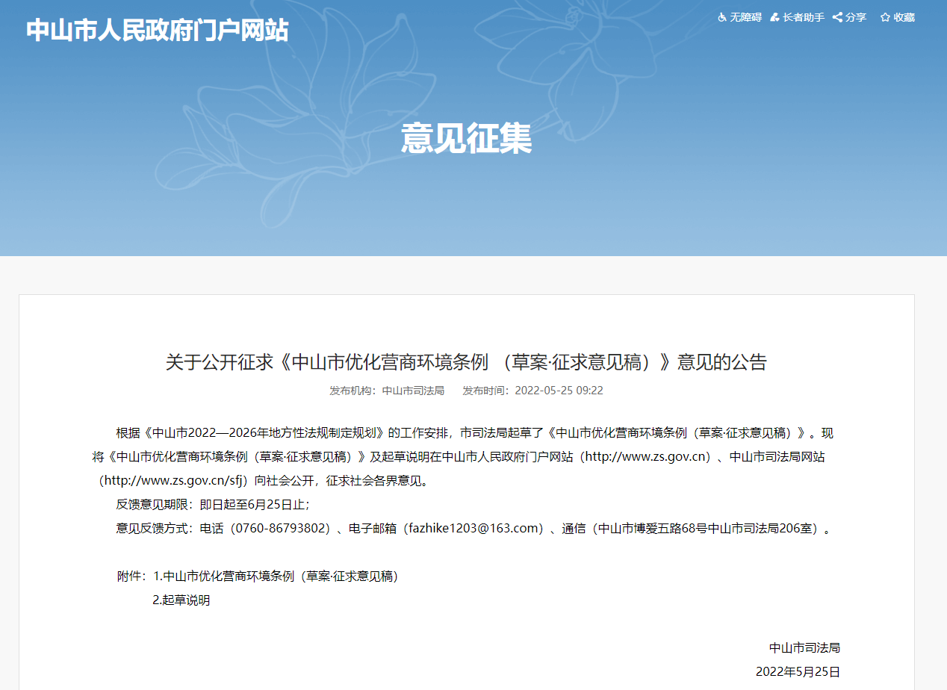Click the signature 中山市司法局 at bottom
The width and height of the screenshot is (947, 690).
[x=805, y=648]
